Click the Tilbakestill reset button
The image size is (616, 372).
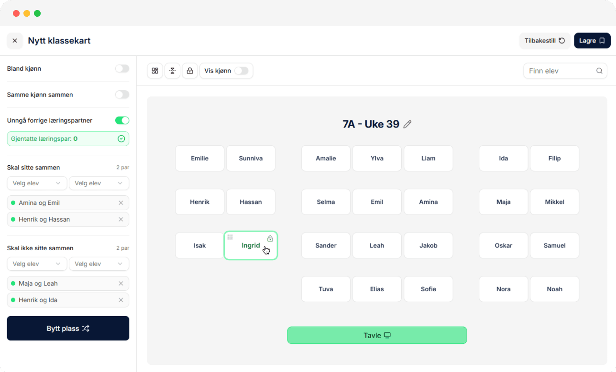(545, 41)
